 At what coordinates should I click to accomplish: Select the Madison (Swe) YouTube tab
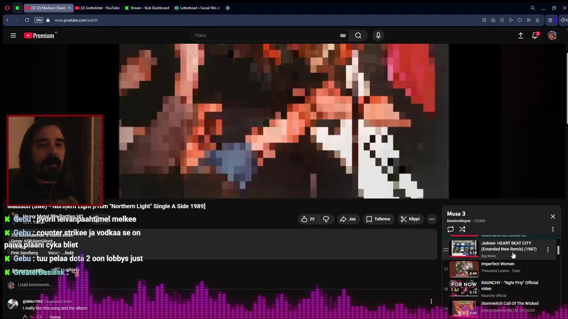coord(48,8)
